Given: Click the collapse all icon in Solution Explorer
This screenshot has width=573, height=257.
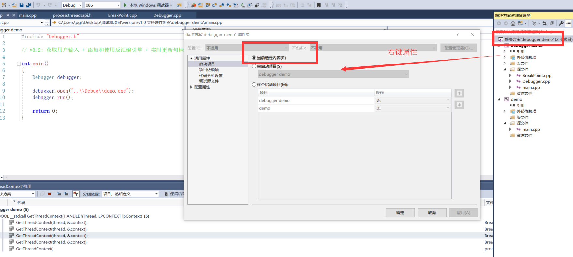Looking at the screenshot, I should pos(551,23).
